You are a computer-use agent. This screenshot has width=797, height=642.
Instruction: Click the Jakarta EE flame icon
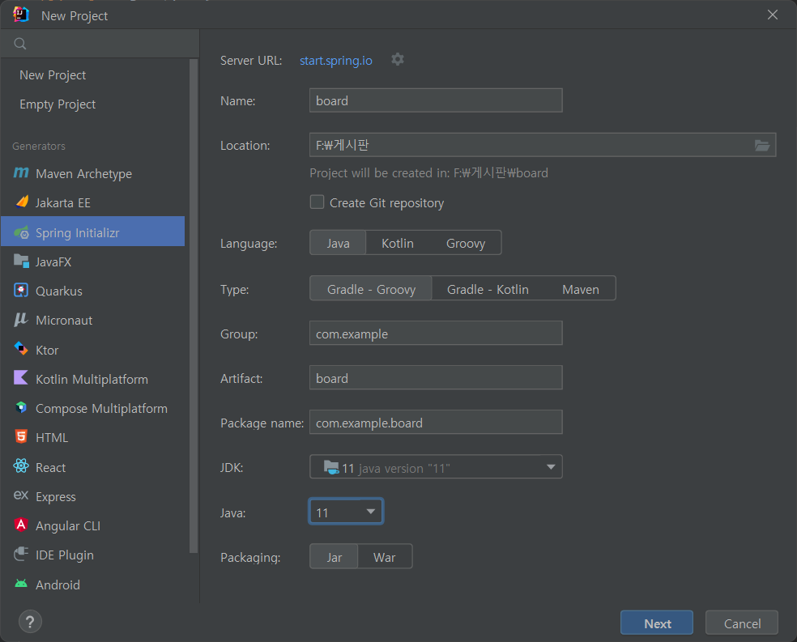(21, 202)
